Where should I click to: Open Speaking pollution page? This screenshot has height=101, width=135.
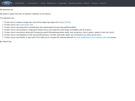point(75,3)
